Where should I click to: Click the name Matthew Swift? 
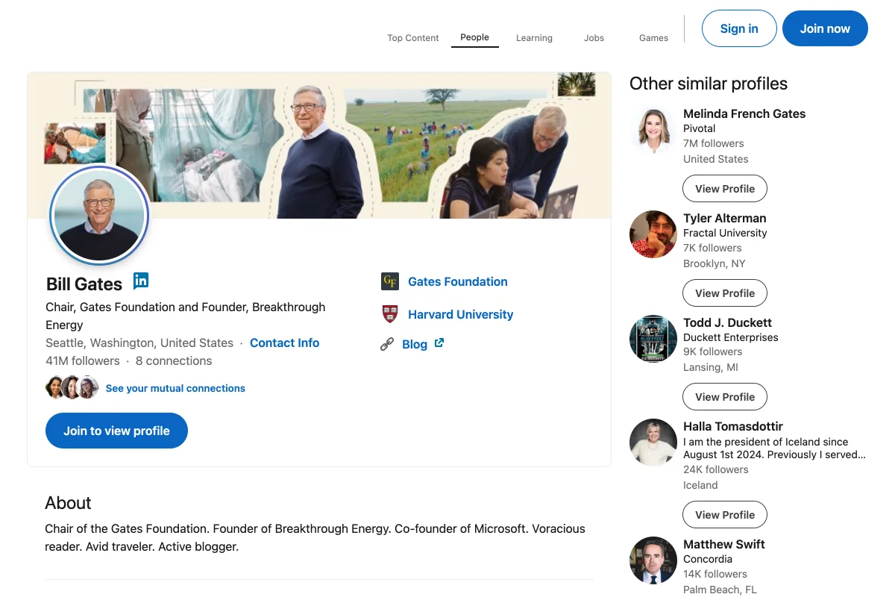tap(724, 544)
